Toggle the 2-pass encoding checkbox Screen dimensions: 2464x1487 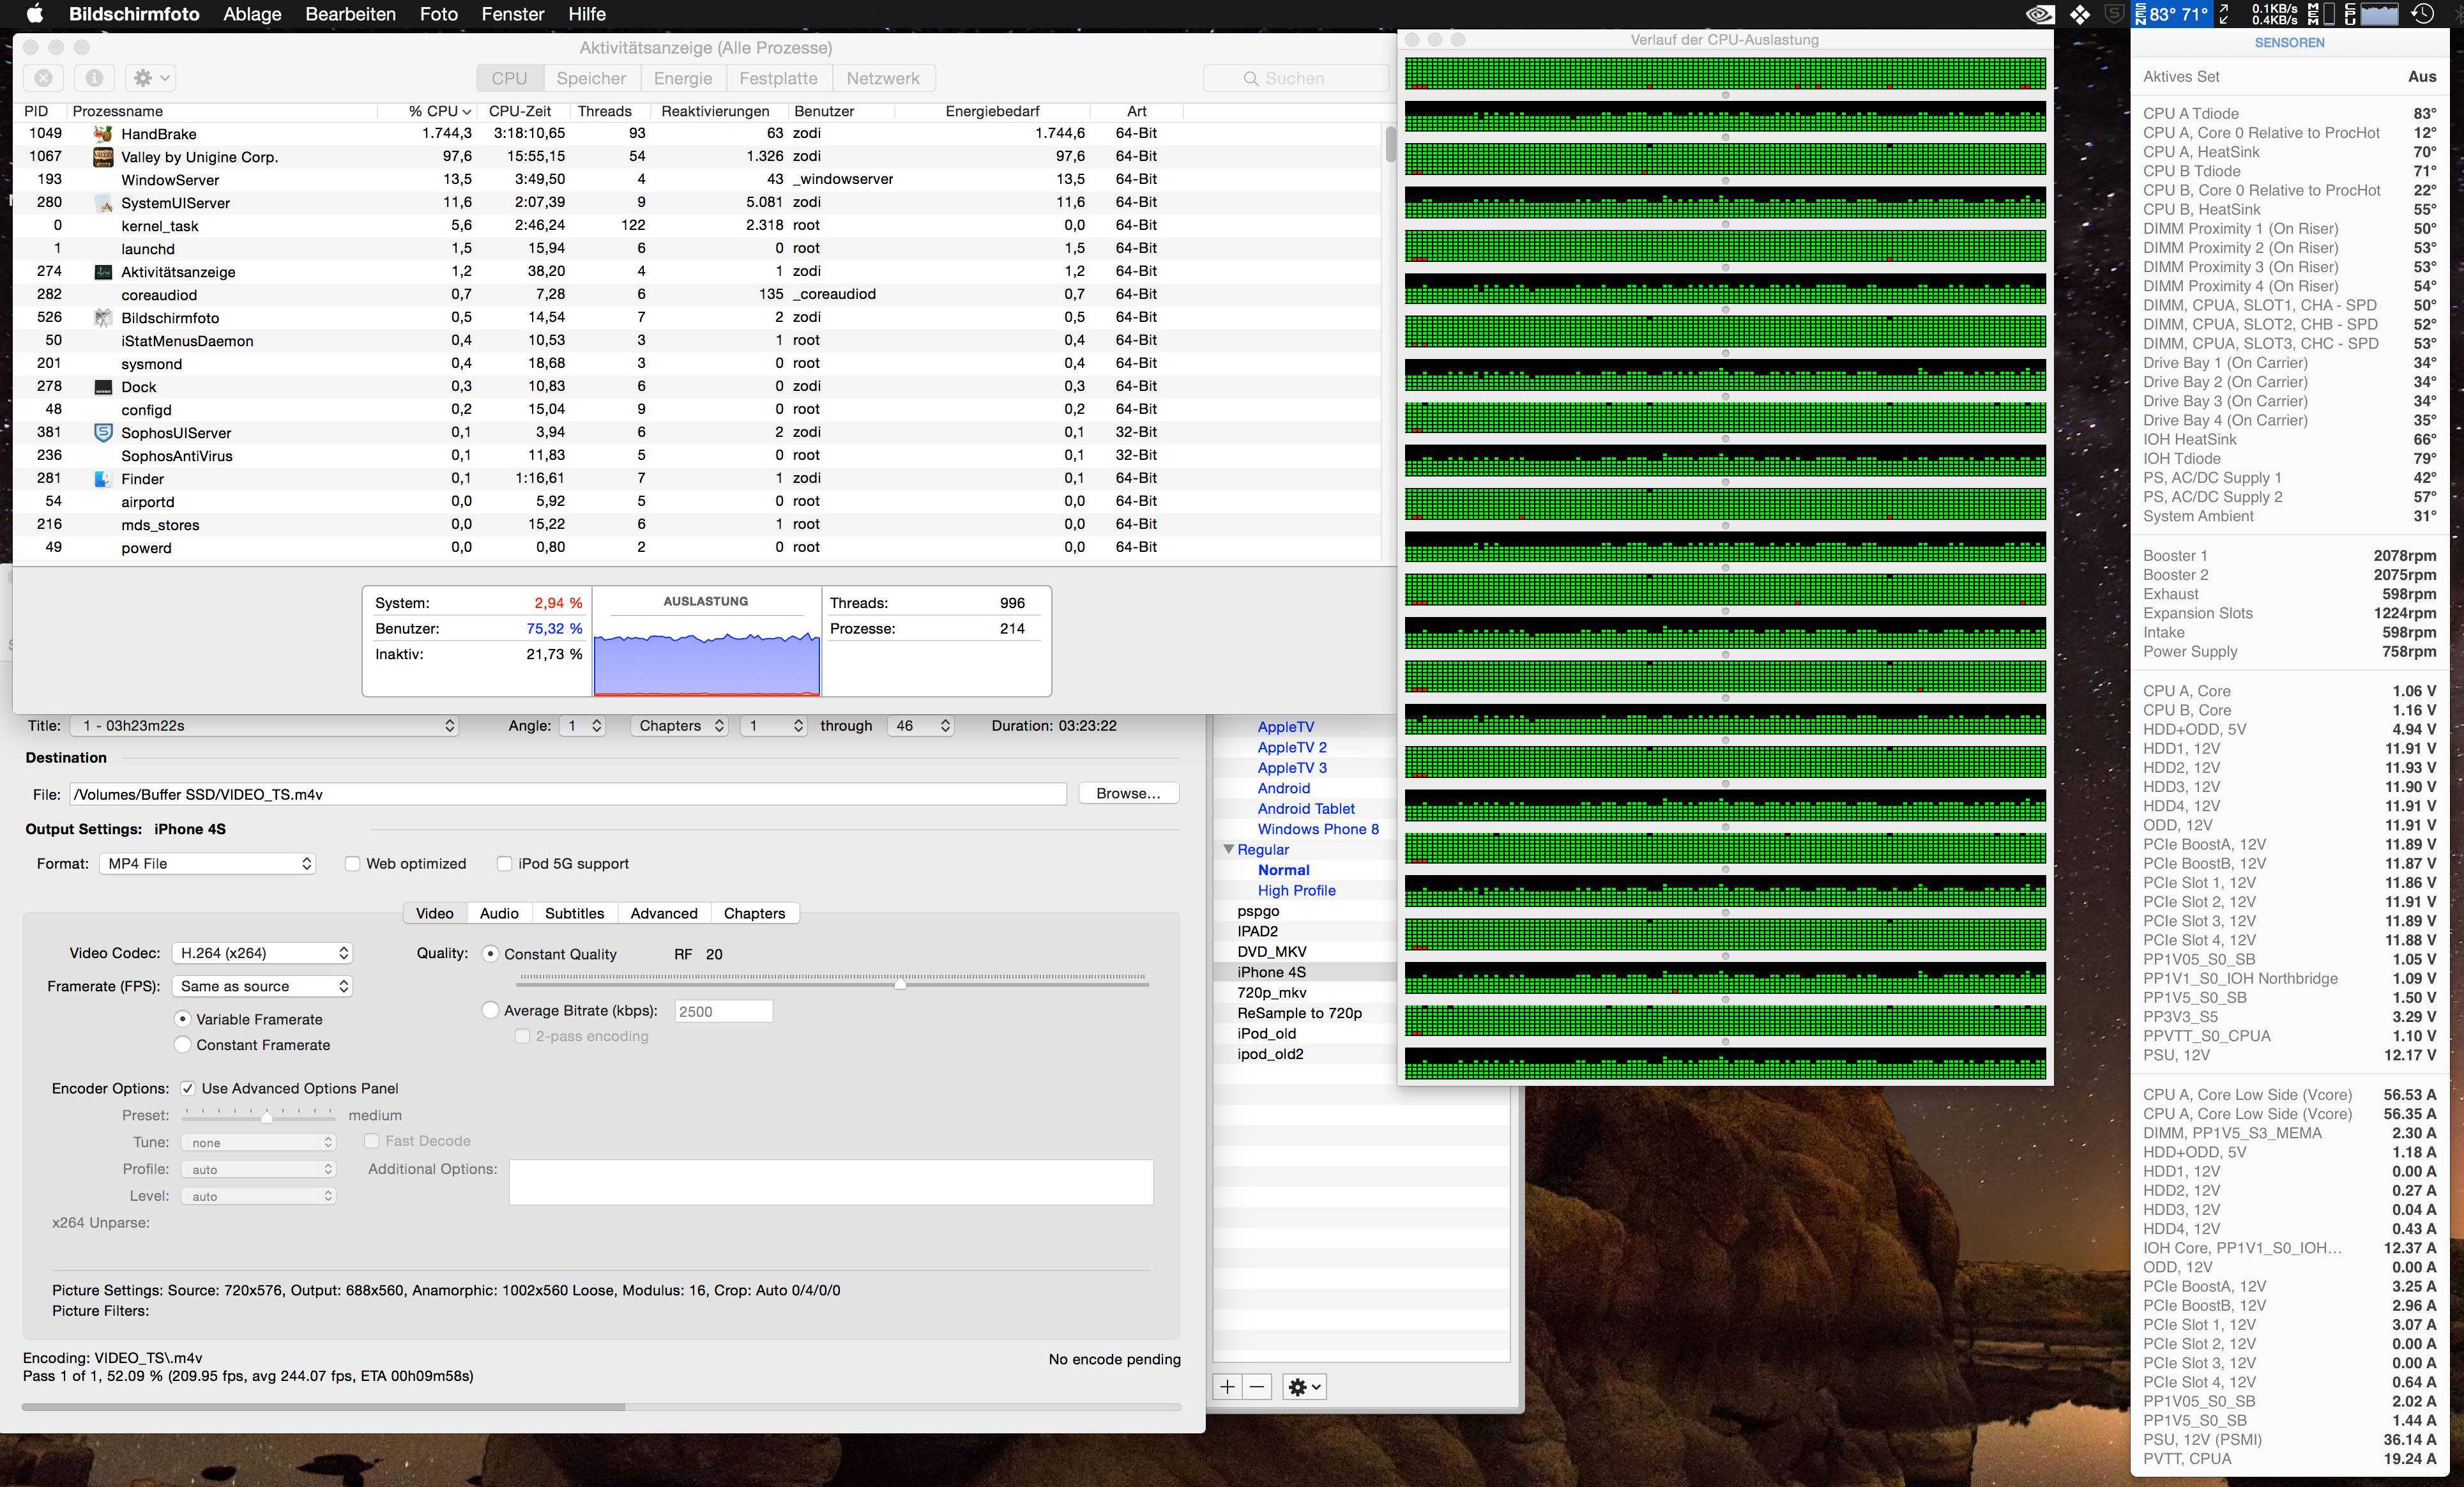click(522, 1036)
